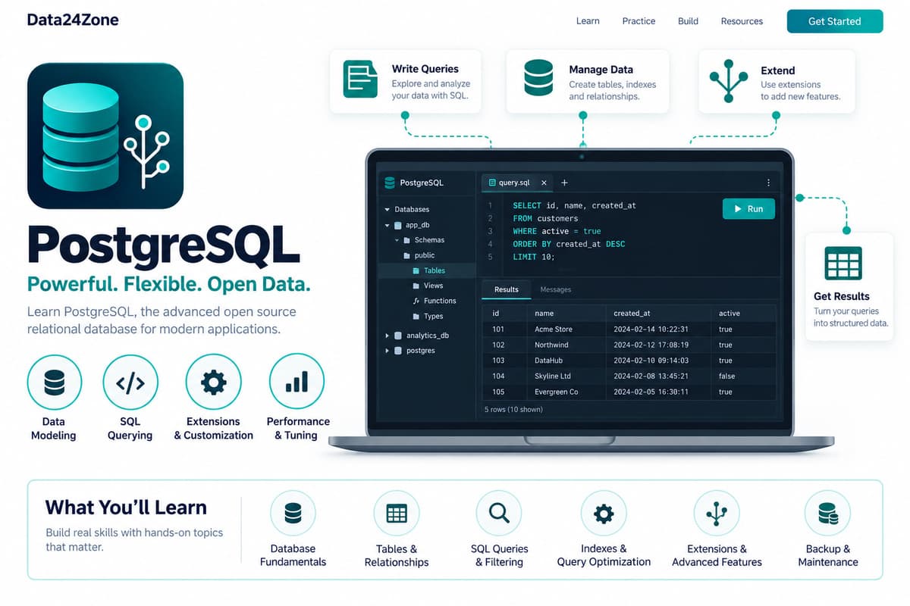
Task: Select the Functions item in tree
Action: [434, 301]
